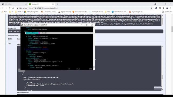Click the PuTTY icon in terminal title bar
This screenshot has height=97, width=173.
point(22,25)
